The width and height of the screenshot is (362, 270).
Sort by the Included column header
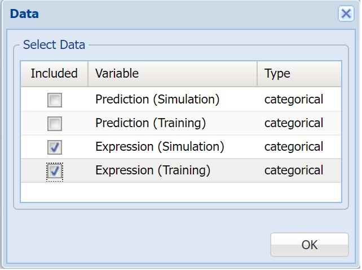[54, 74]
